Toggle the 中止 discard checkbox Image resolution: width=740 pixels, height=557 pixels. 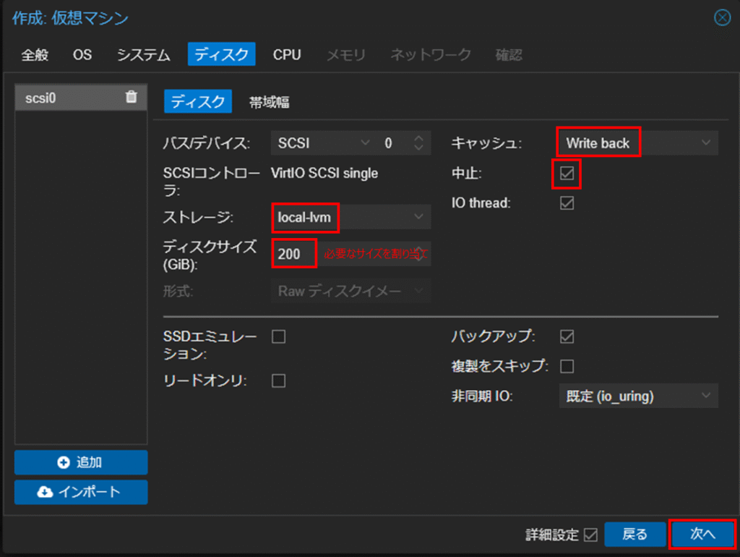click(567, 174)
